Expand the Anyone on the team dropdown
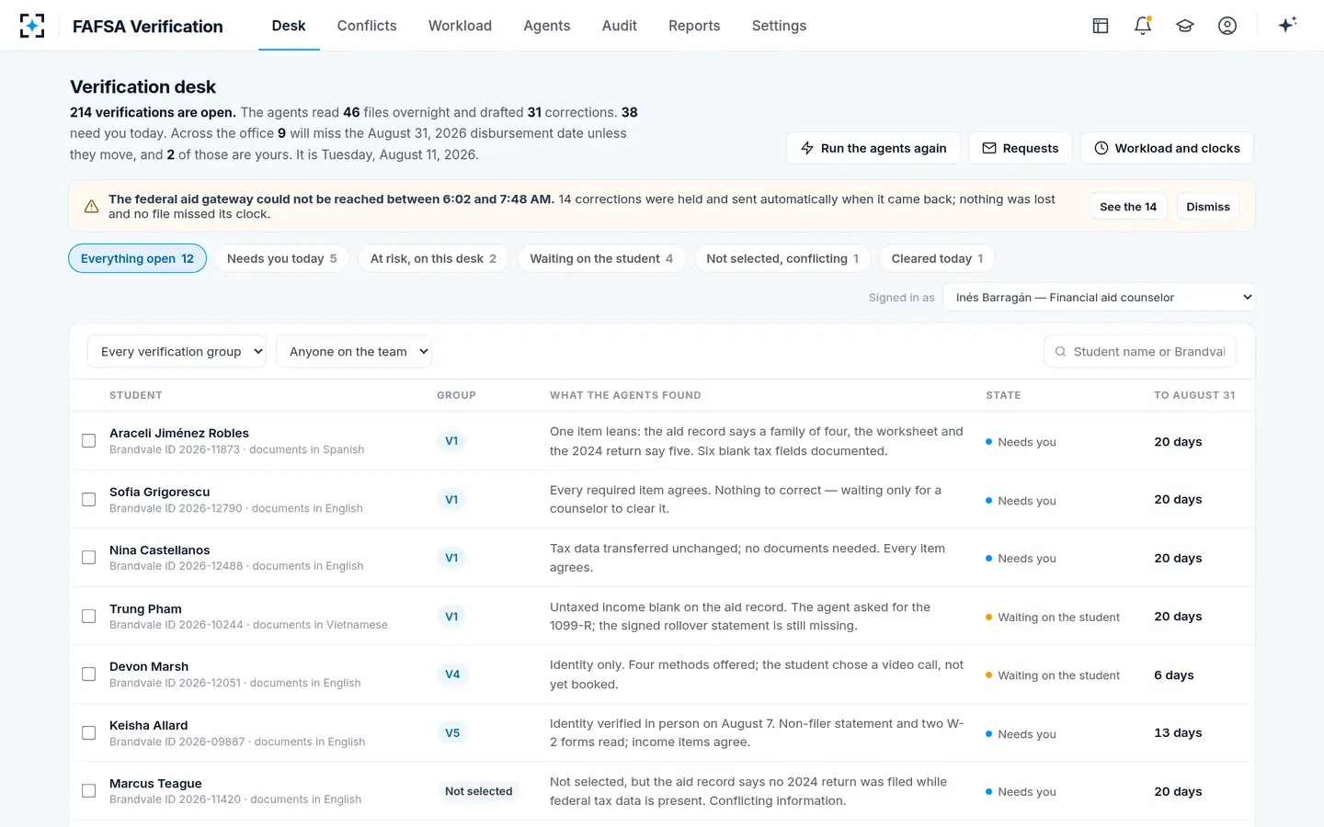The width and height of the screenshot is (1324, 827). [x=354, y=352]
